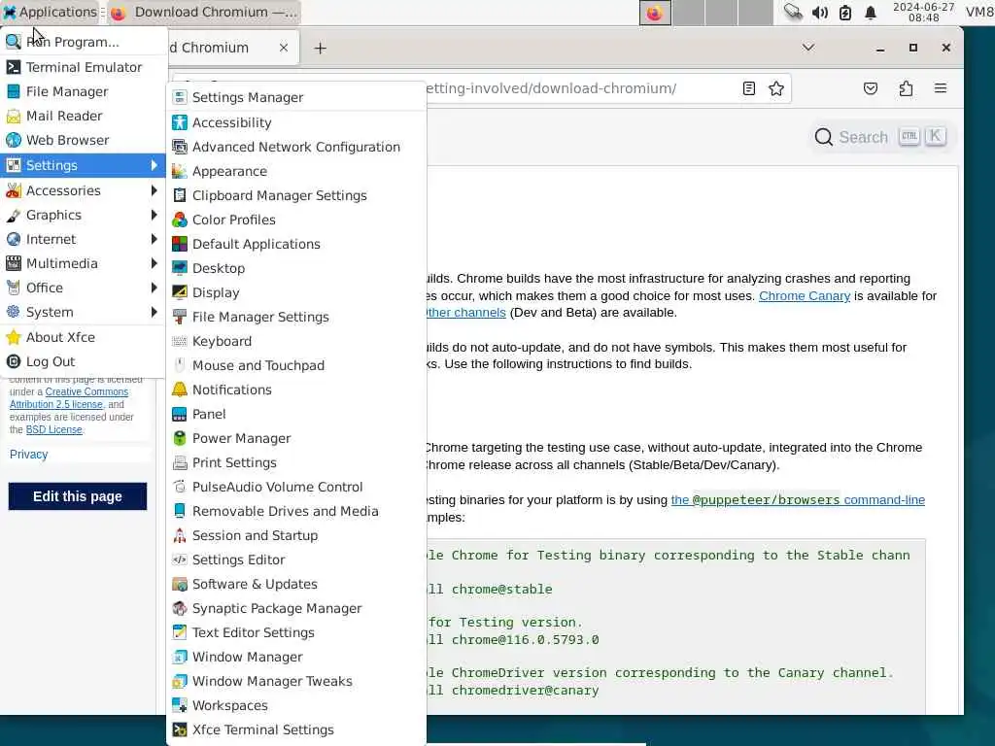Click the Panel settings icon

click(180, 414)
